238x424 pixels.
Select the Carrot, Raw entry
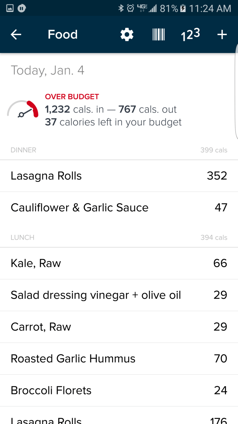pos(119,327)
